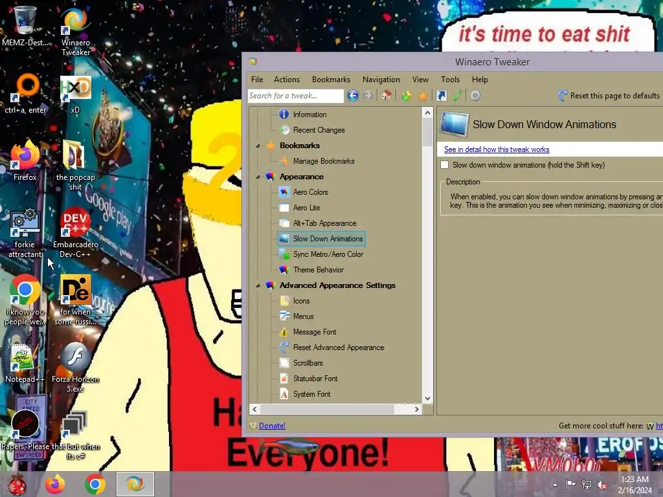This screenshot has width=663, height=497.
Task: Click the taskbar clock showing 1:23 AM
Action: click(635, 485)
